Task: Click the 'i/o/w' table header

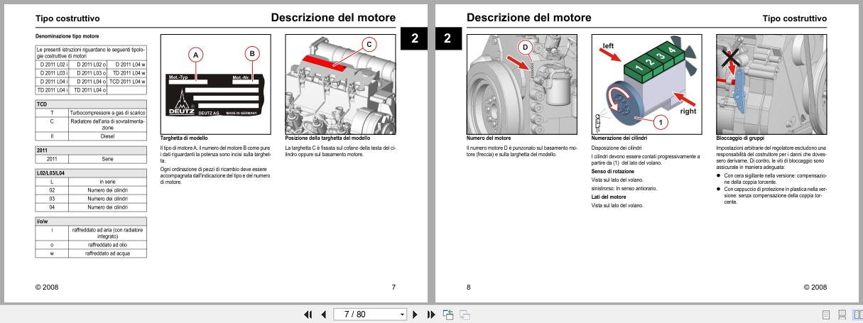Action: click(91, 221)
